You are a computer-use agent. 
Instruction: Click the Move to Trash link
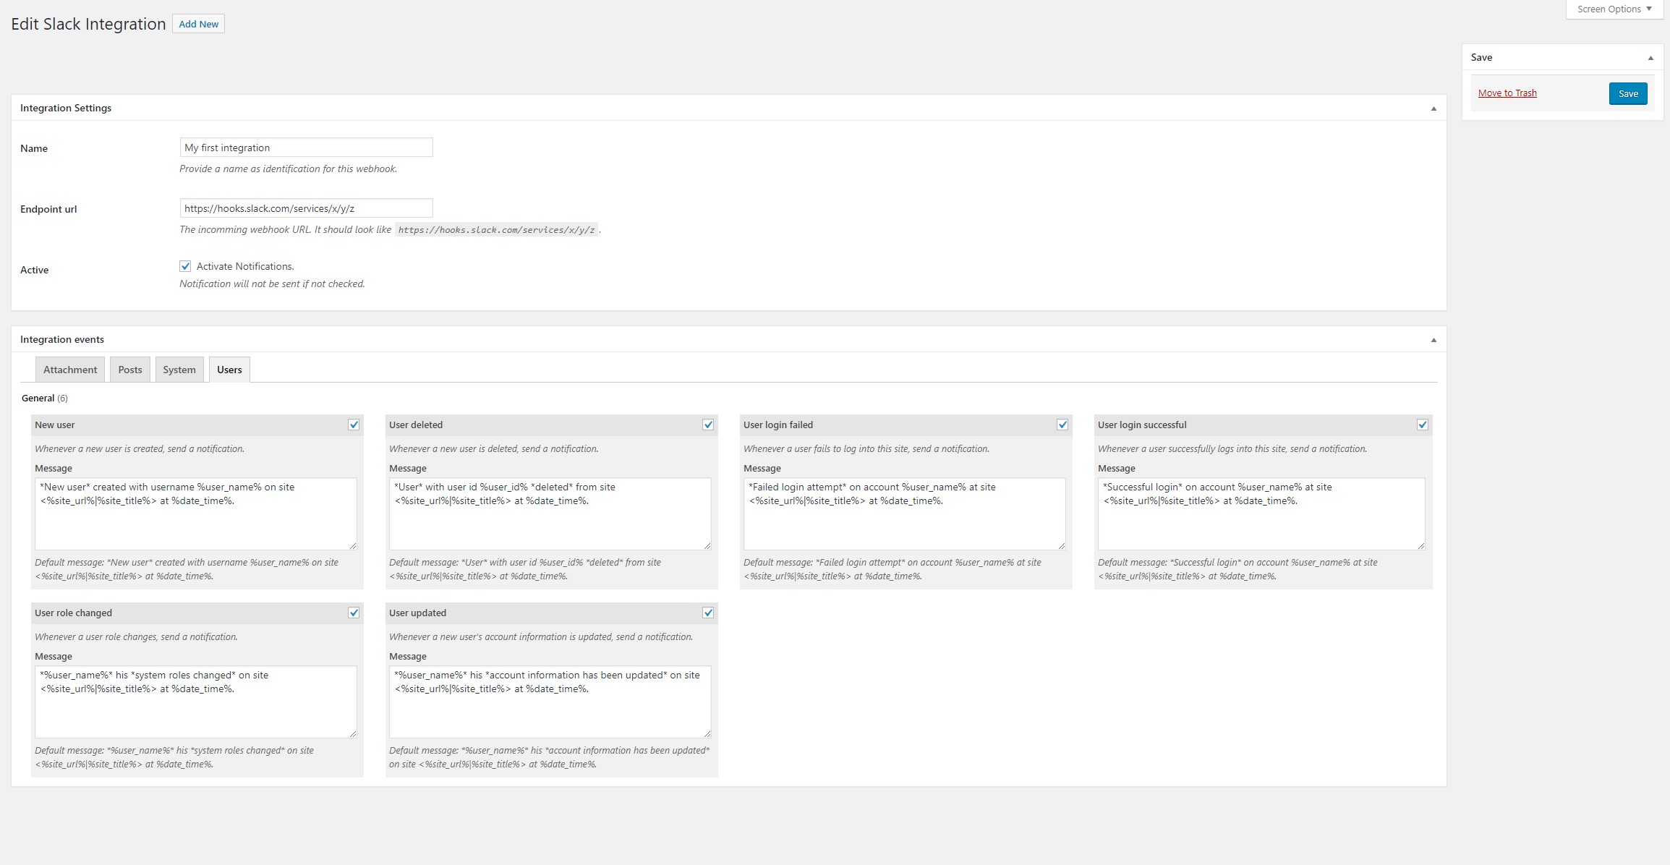[1507, 93]
